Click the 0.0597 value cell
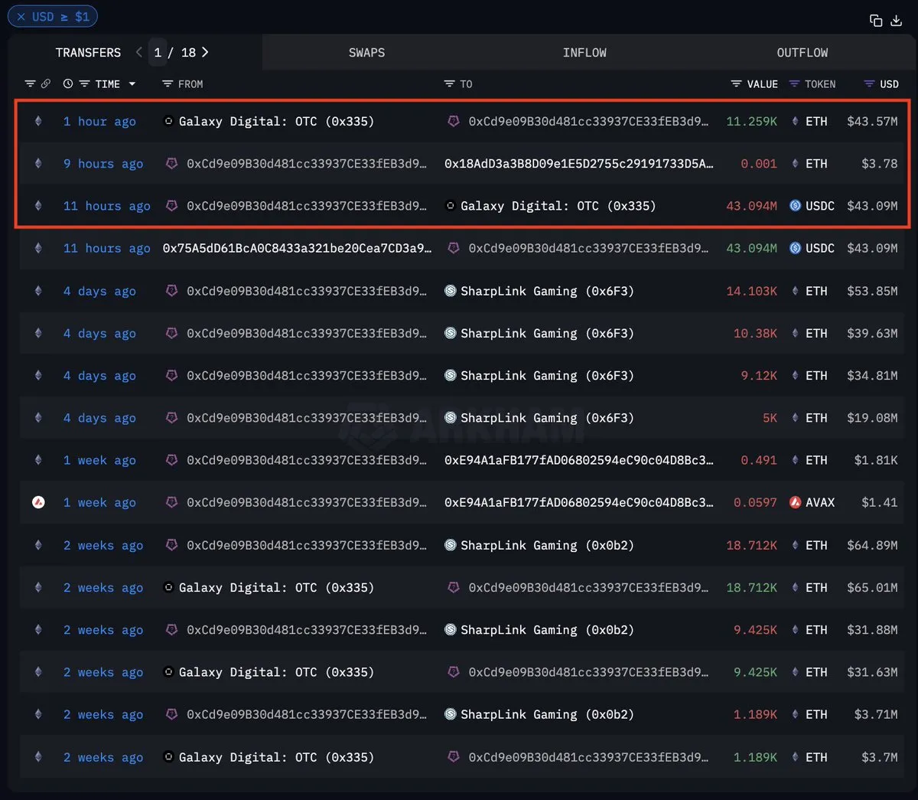The height and width of the screenshot is (800, 918). pos(755,502)
